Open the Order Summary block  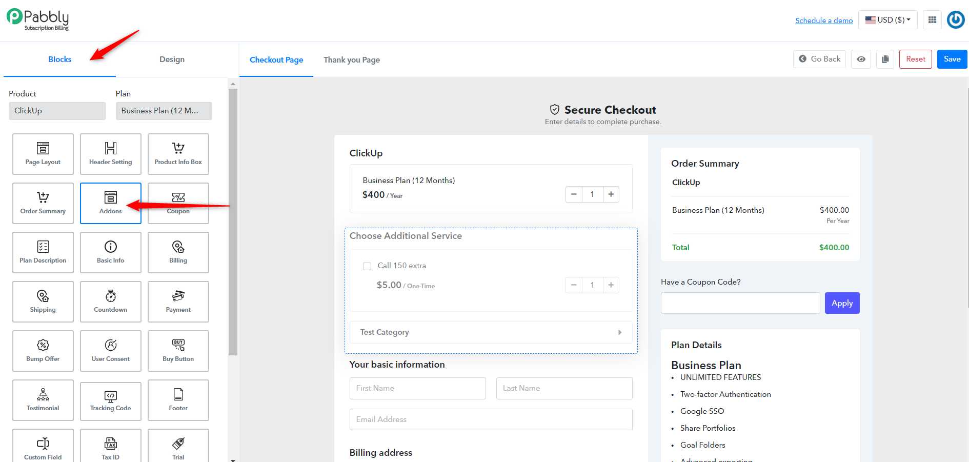point(43,203)
